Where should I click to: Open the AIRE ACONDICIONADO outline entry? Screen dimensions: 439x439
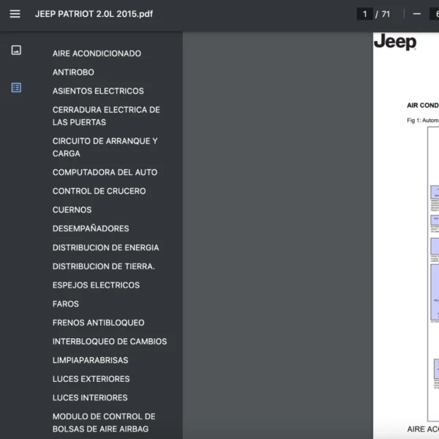97,53
